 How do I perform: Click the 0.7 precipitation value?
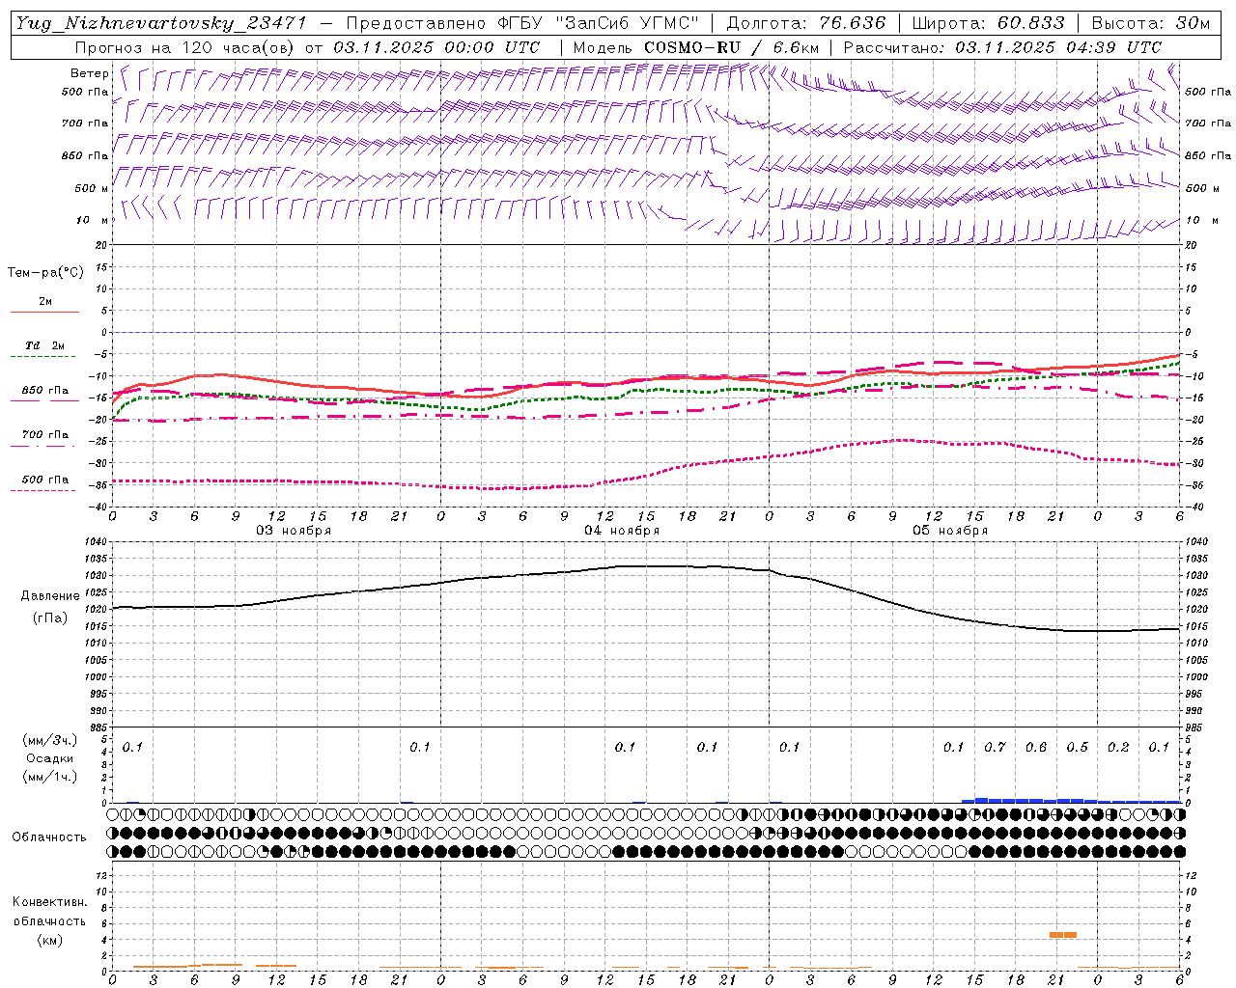pyautogui.click(x=995, y=747)
